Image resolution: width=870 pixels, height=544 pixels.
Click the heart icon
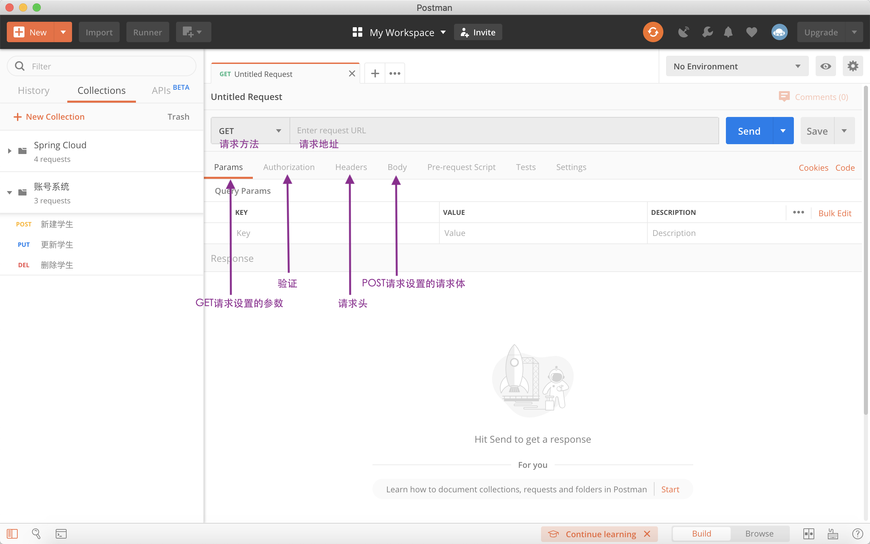[x=752, y=32]
